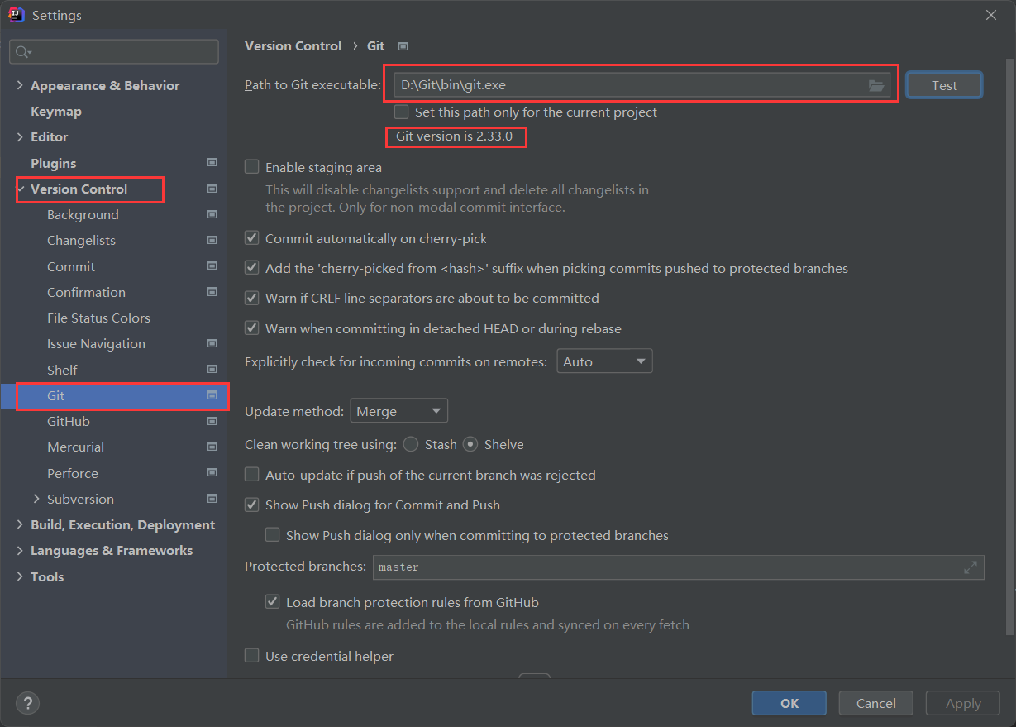Open GitHub settings page
Viewport: 1016px width, 727px height.
click(x=69, y=421)
